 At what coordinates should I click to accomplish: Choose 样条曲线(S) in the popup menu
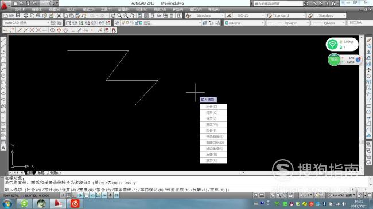[213, 136]
